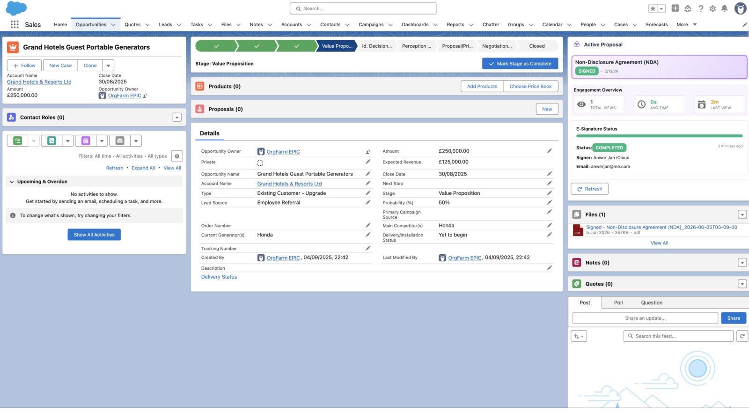Viewport: 749px width, 413px height.
Task: Click the Expand All link
Action: point(143,168)
